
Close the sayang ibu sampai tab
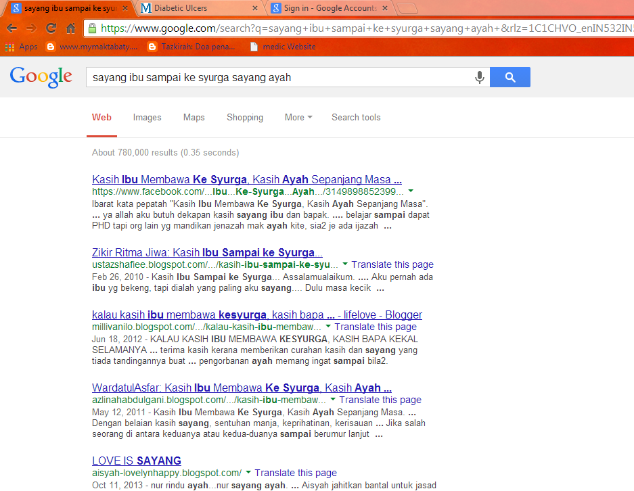click(x=125, y=8)
